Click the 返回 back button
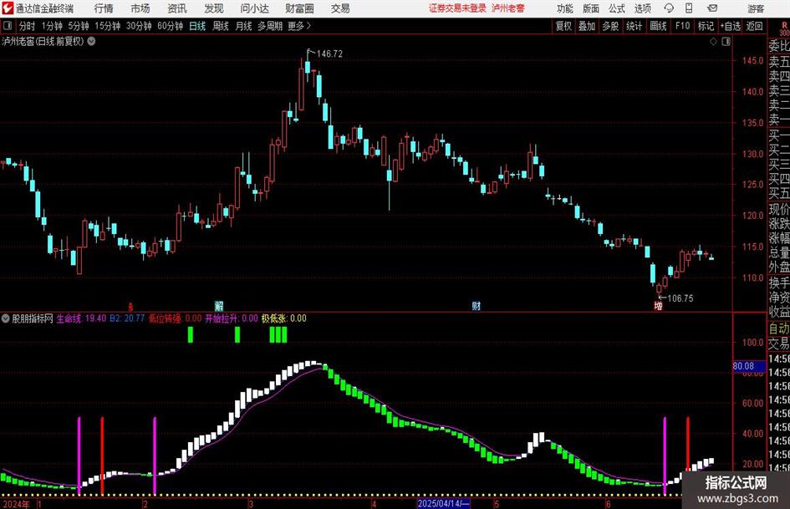790x509 pixels. pos(754,26)
